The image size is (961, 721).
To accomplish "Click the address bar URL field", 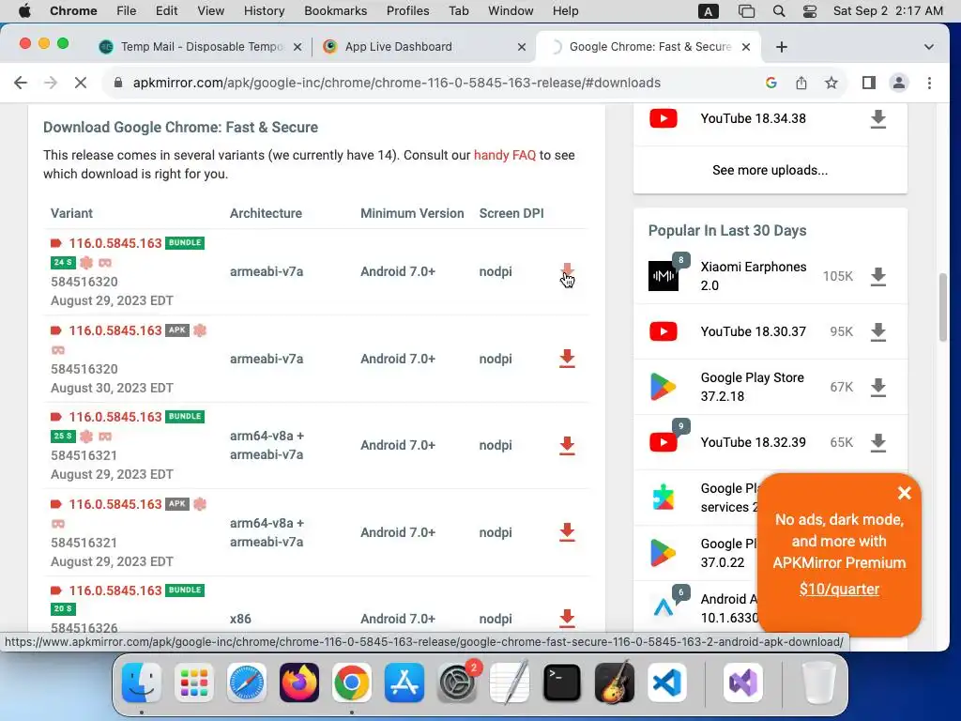I will [397, 83].
